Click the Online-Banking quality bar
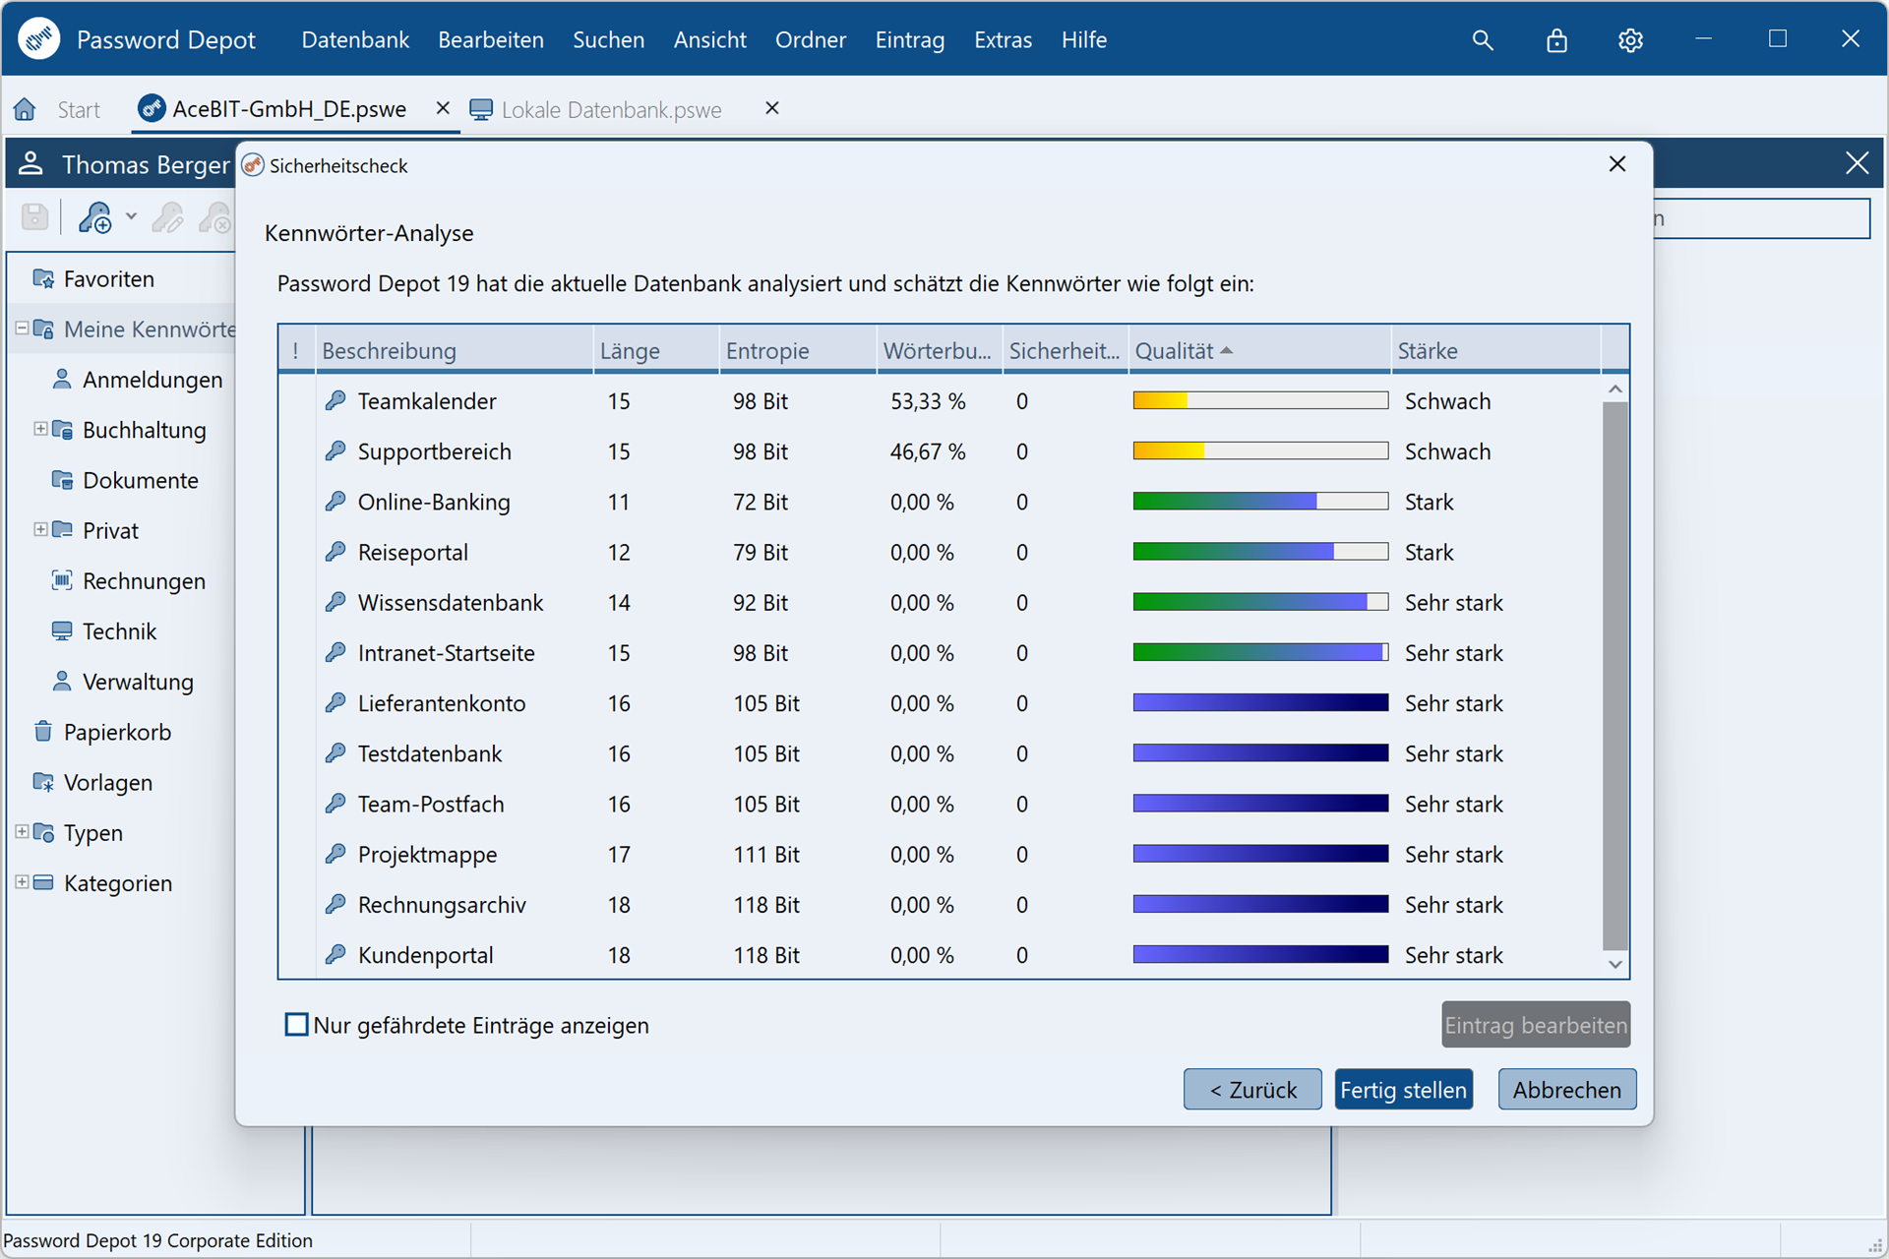This screenshot has height=1259, width=1889. point(1260,501)
